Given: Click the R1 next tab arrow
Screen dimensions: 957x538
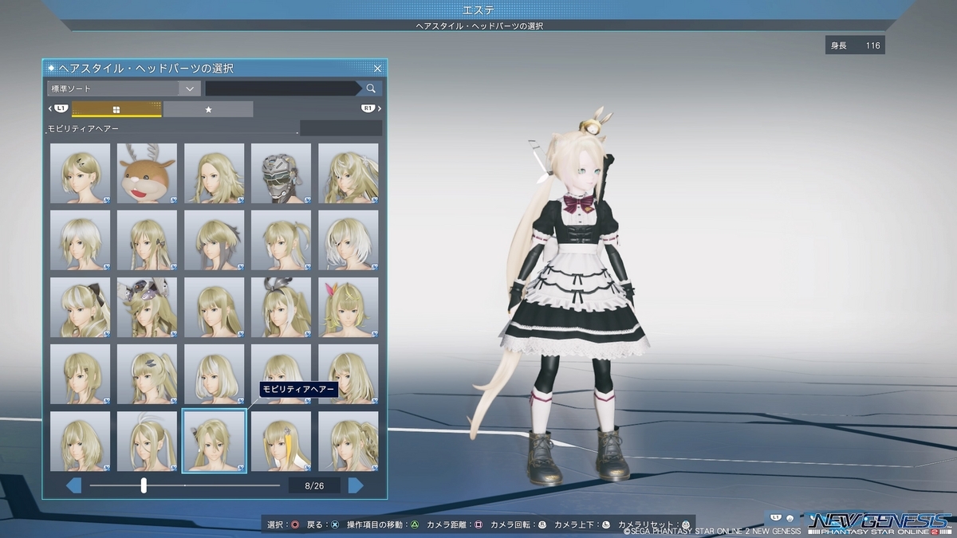Looking at the screenshot, I should (371, 108).
